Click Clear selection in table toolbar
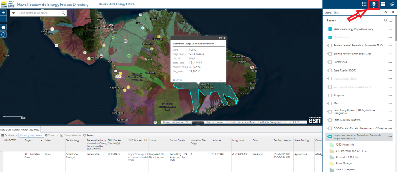Image resolution: width=397 pixels, height=172 pixels. tap(71, 135)
